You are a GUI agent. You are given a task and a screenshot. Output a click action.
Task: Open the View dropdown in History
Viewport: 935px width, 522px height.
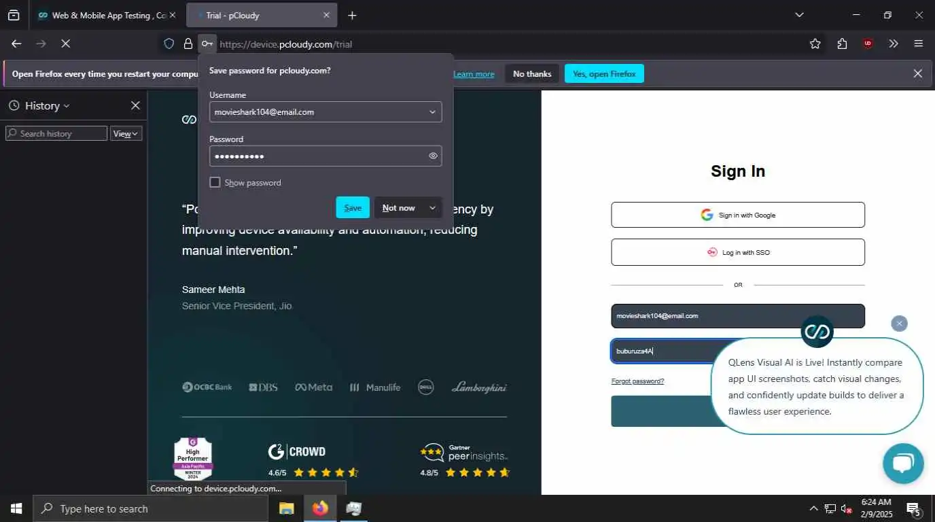tap(126, 133)
